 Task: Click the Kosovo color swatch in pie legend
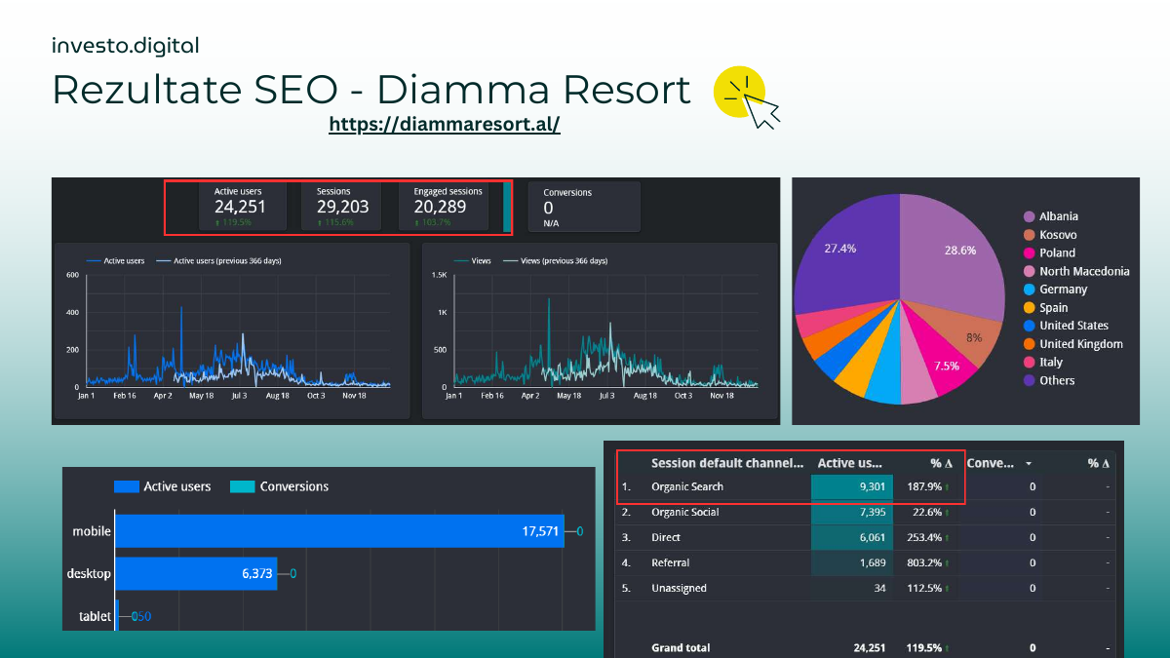[x=1030, y=235]
